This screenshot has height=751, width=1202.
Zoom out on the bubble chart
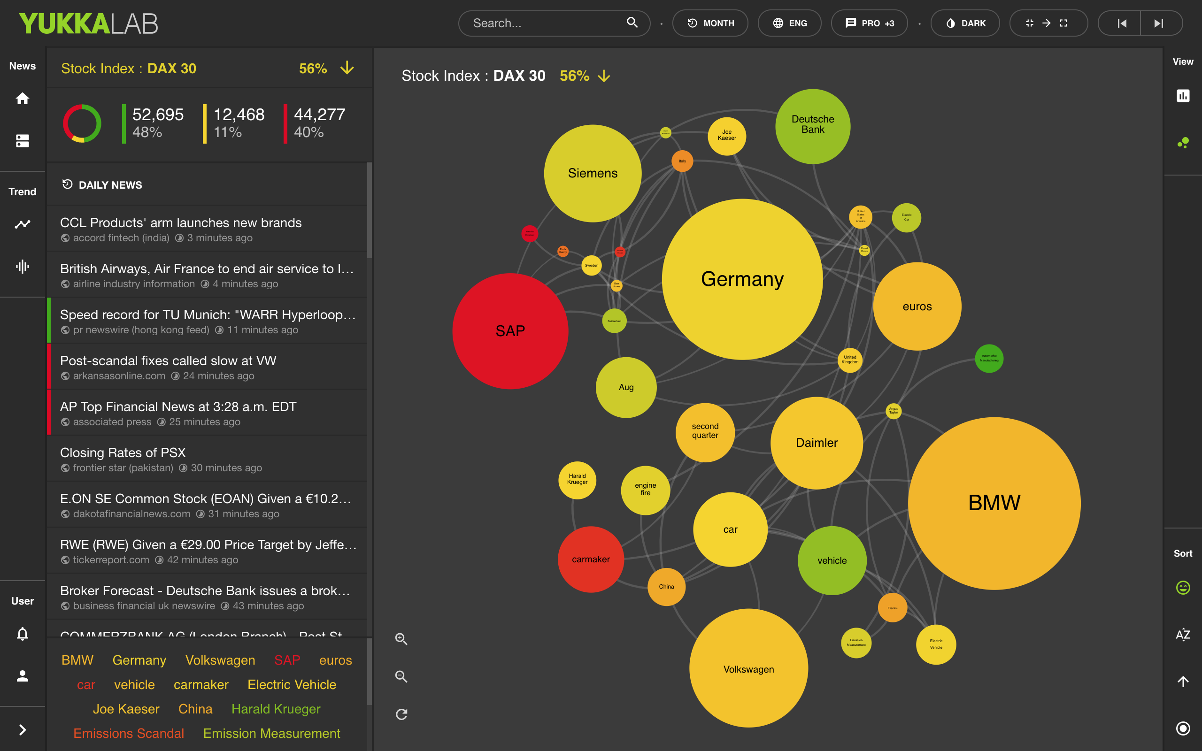pyautogui.click(x=401, y=676)
